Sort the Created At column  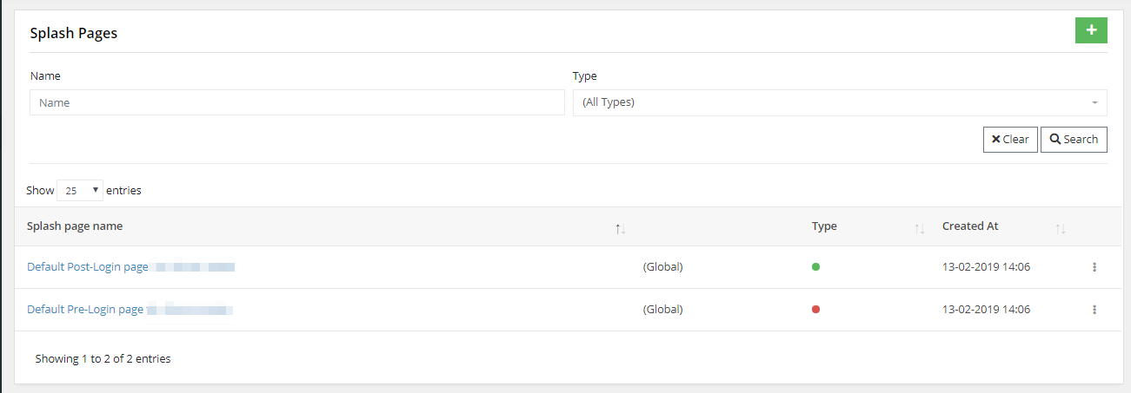pos(1060,229)
